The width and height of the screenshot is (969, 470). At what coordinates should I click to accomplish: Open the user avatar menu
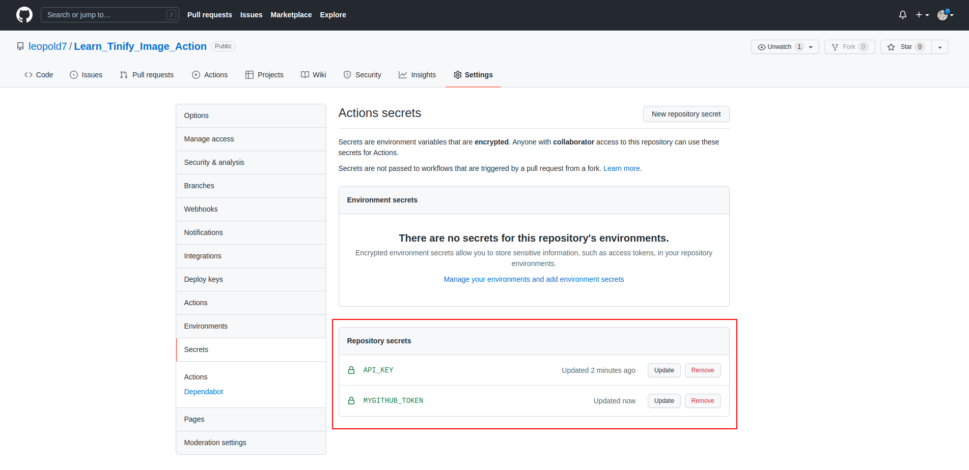point(945,15)
